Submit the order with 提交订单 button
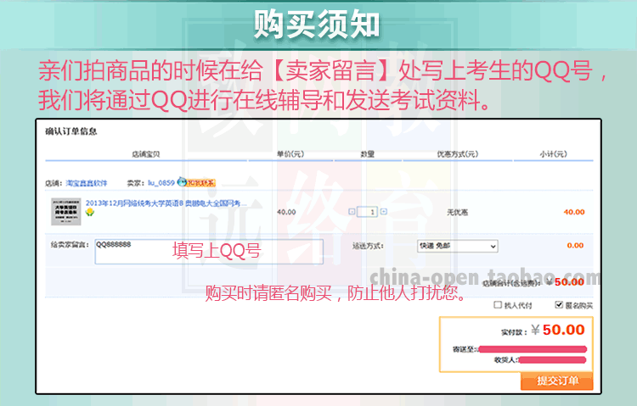 click(557, 381)
